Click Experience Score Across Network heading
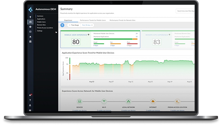Image resolution: width=222 pixels, height=125 pixels. (88, 91)
